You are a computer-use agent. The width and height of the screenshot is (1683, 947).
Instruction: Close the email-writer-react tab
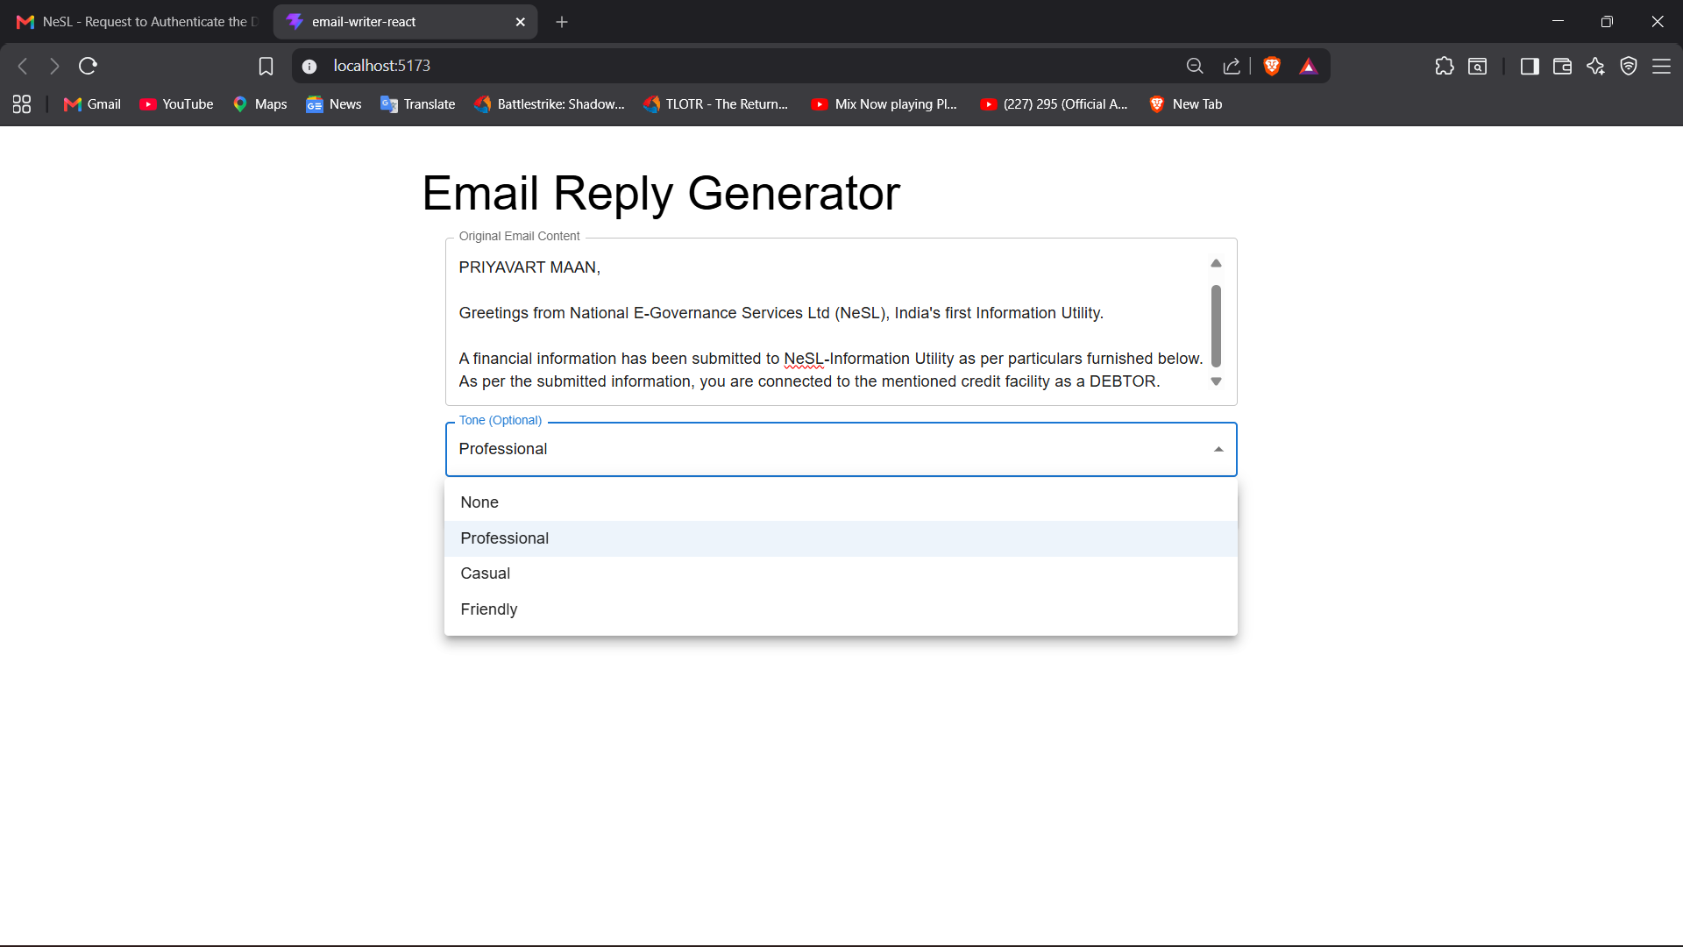[x=521, y=22]
